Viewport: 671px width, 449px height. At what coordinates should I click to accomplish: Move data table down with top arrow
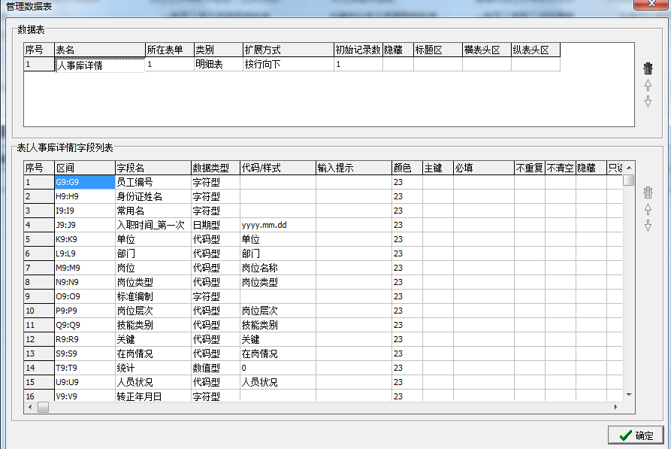(x=648, y=102)
